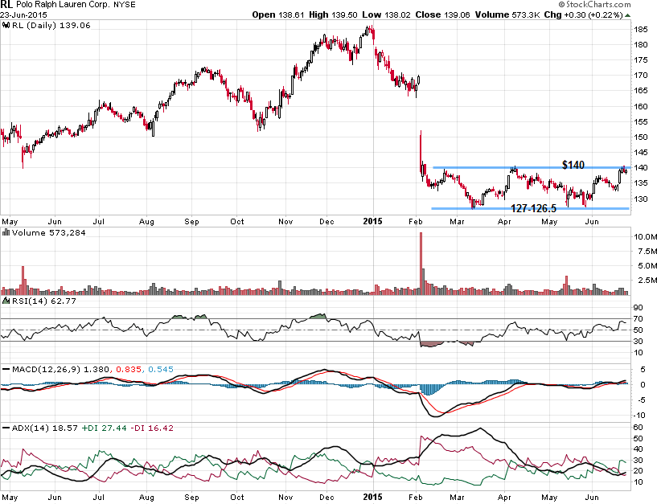Click the $140 resistance annotation
This screenshot has width=657, height=504.
click(x=573, y=165)
